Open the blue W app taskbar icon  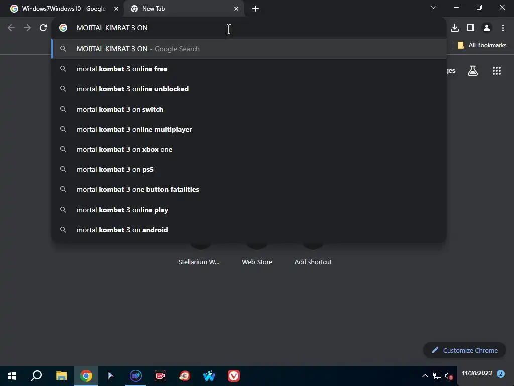pyautogui.click(x=209, y=376)
